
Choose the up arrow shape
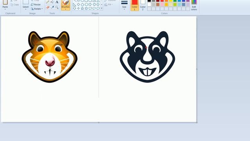tap(98, 5)
